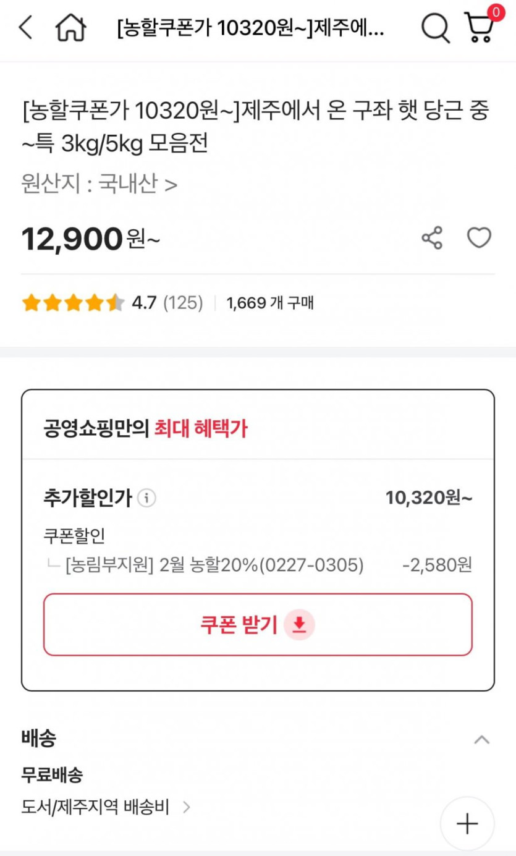
Task: Expand 도서/제주지역 배송비 details
Action: (x=106, y=807)
